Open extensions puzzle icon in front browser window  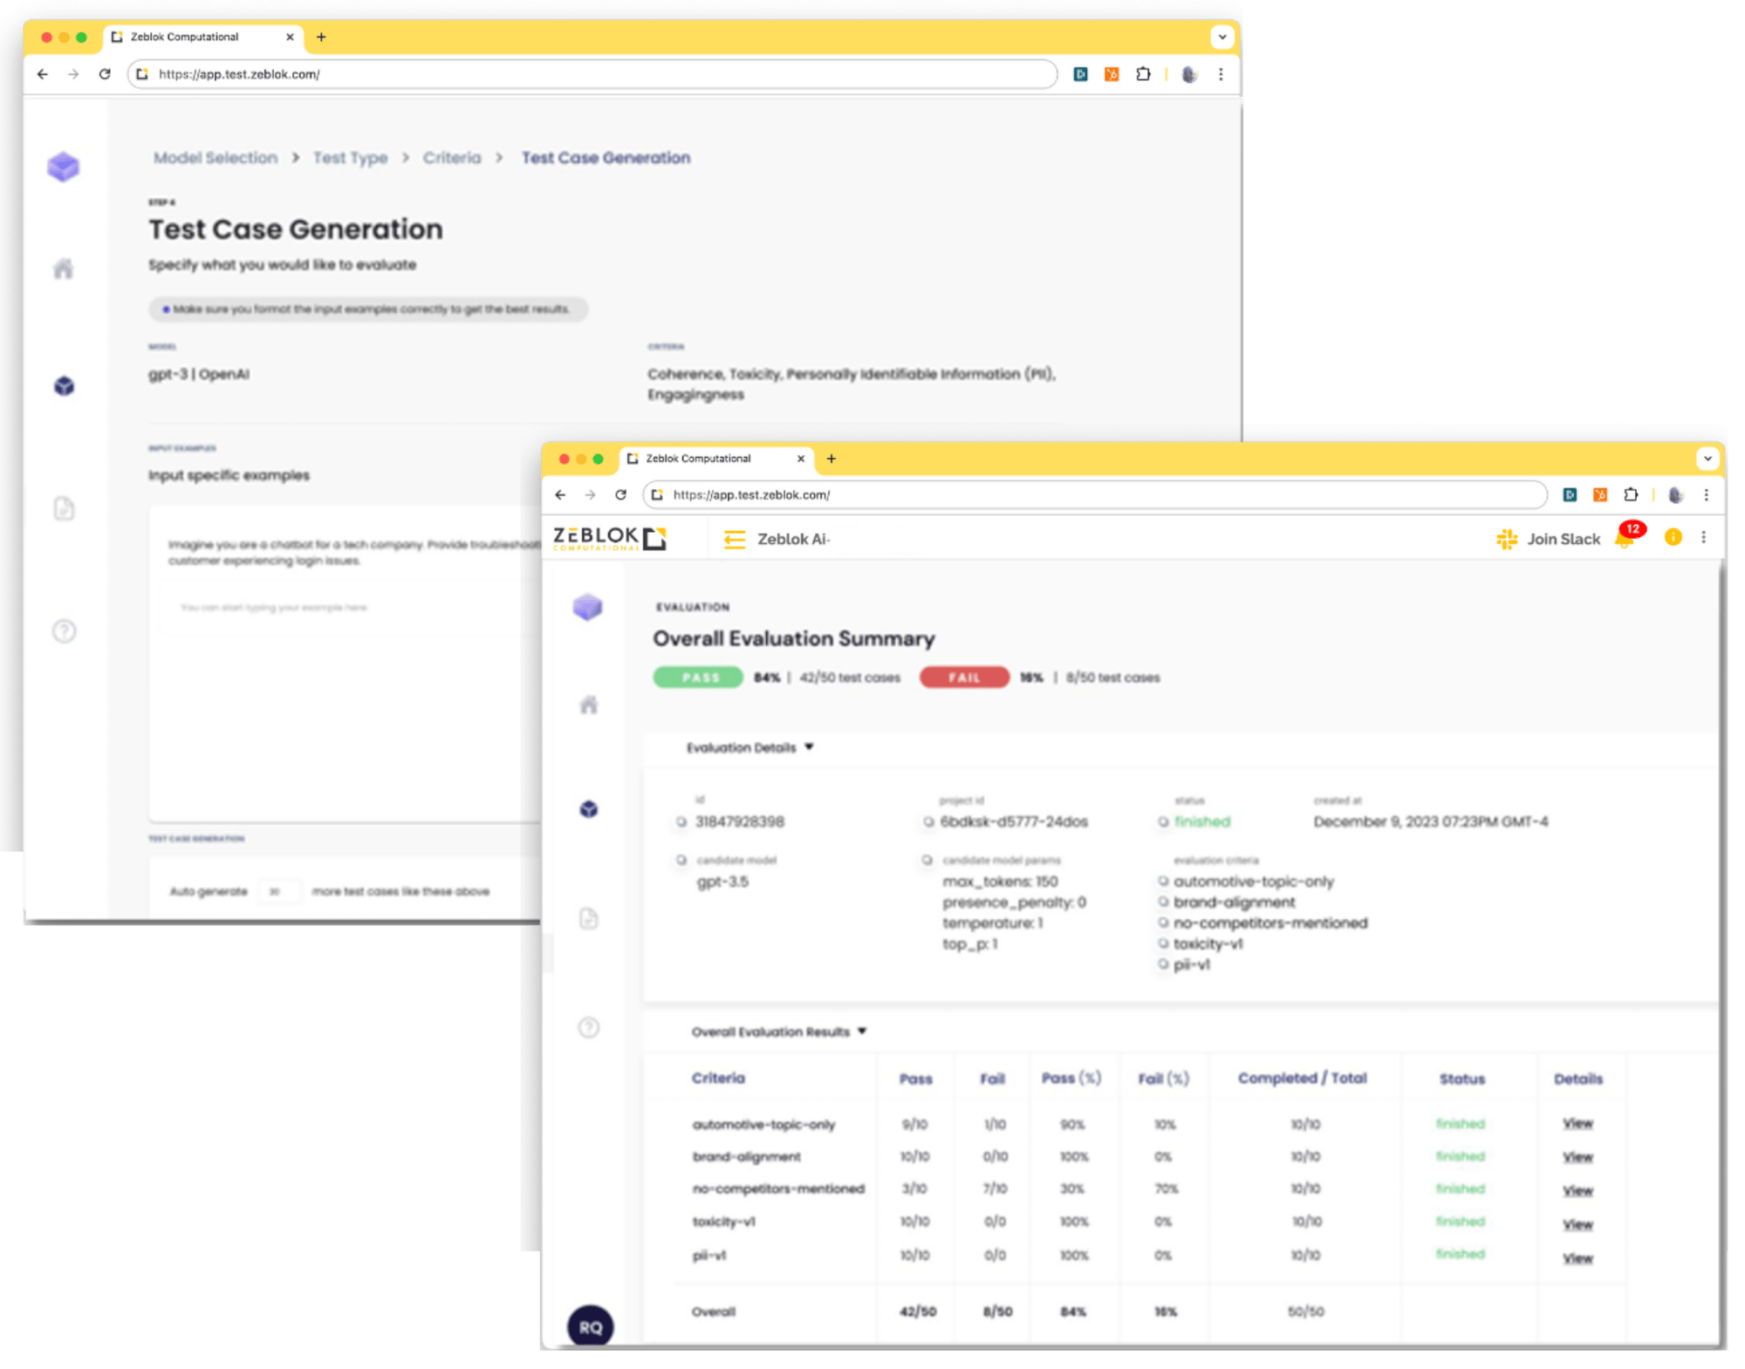1631,494
